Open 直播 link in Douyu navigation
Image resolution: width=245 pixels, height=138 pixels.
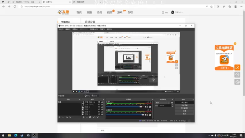point(89,12)
